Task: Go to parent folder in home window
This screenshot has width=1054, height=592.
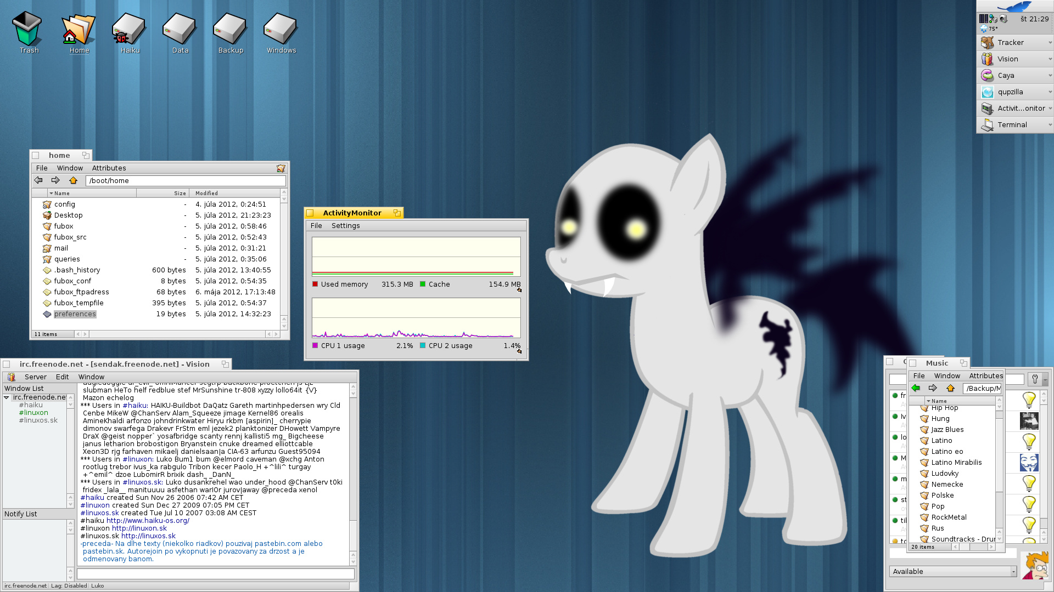Action: tap(73, 180)
